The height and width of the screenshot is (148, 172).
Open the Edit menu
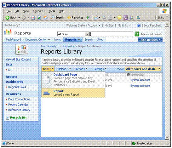pyautogui.click(x=17, y=11)
